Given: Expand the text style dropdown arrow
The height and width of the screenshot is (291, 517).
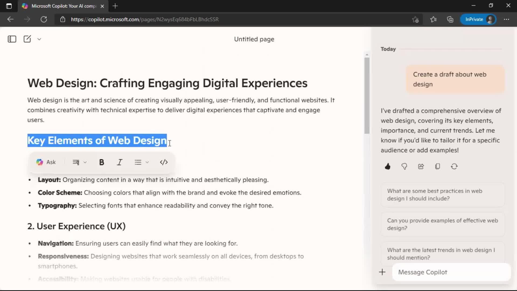Looking at the screenshot, I should pyautogui.click(x=85, y=162).
